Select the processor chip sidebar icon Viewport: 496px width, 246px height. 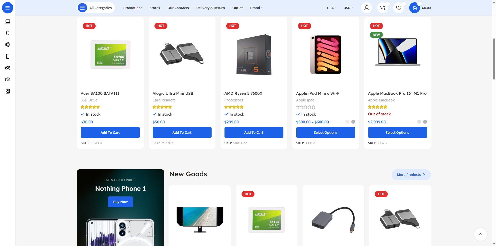pyautogui.click(x=8, y=45)
